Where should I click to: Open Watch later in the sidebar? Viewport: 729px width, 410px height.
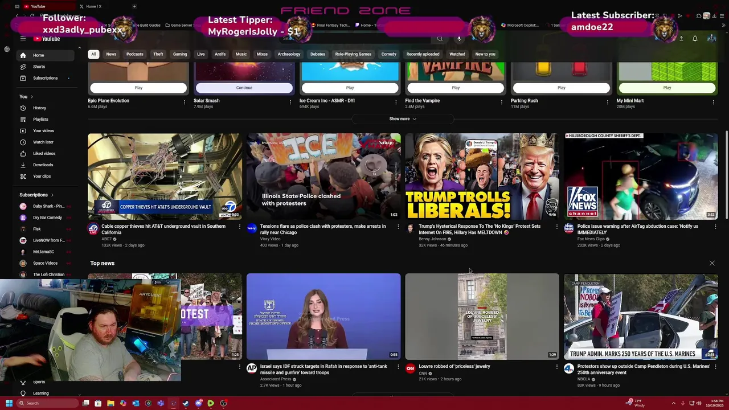pos(45,142)
